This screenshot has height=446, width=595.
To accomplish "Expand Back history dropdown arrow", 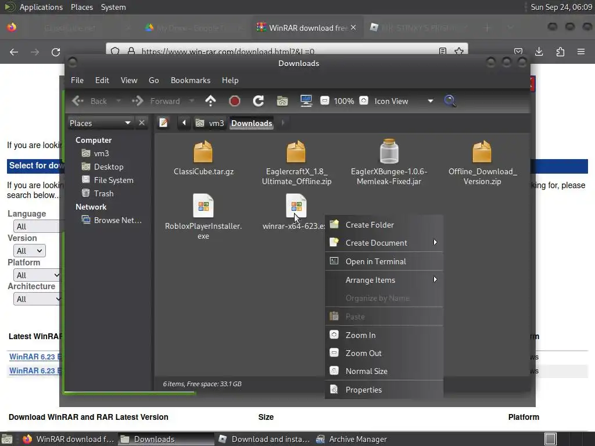I will click(x=119, y=101).
